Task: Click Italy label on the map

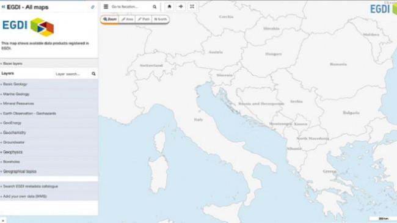Action: tap(198, 120)
